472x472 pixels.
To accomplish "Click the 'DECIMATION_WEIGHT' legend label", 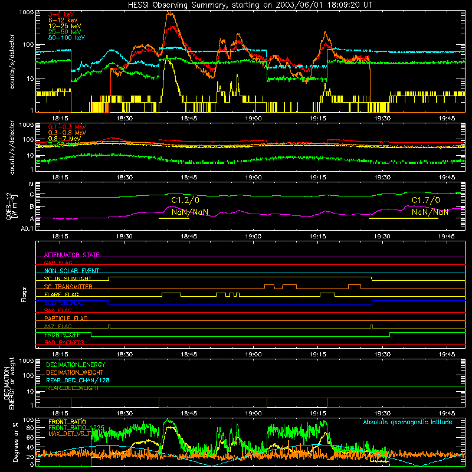I will [x=75, y=372].
